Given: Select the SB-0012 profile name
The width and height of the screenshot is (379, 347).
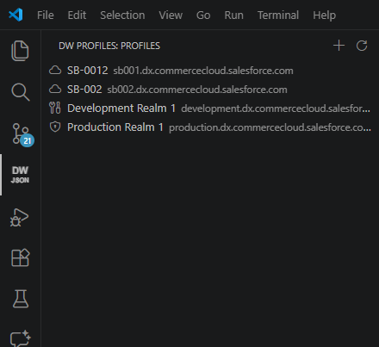Looking at the screenshot, I should pos(88,71).
